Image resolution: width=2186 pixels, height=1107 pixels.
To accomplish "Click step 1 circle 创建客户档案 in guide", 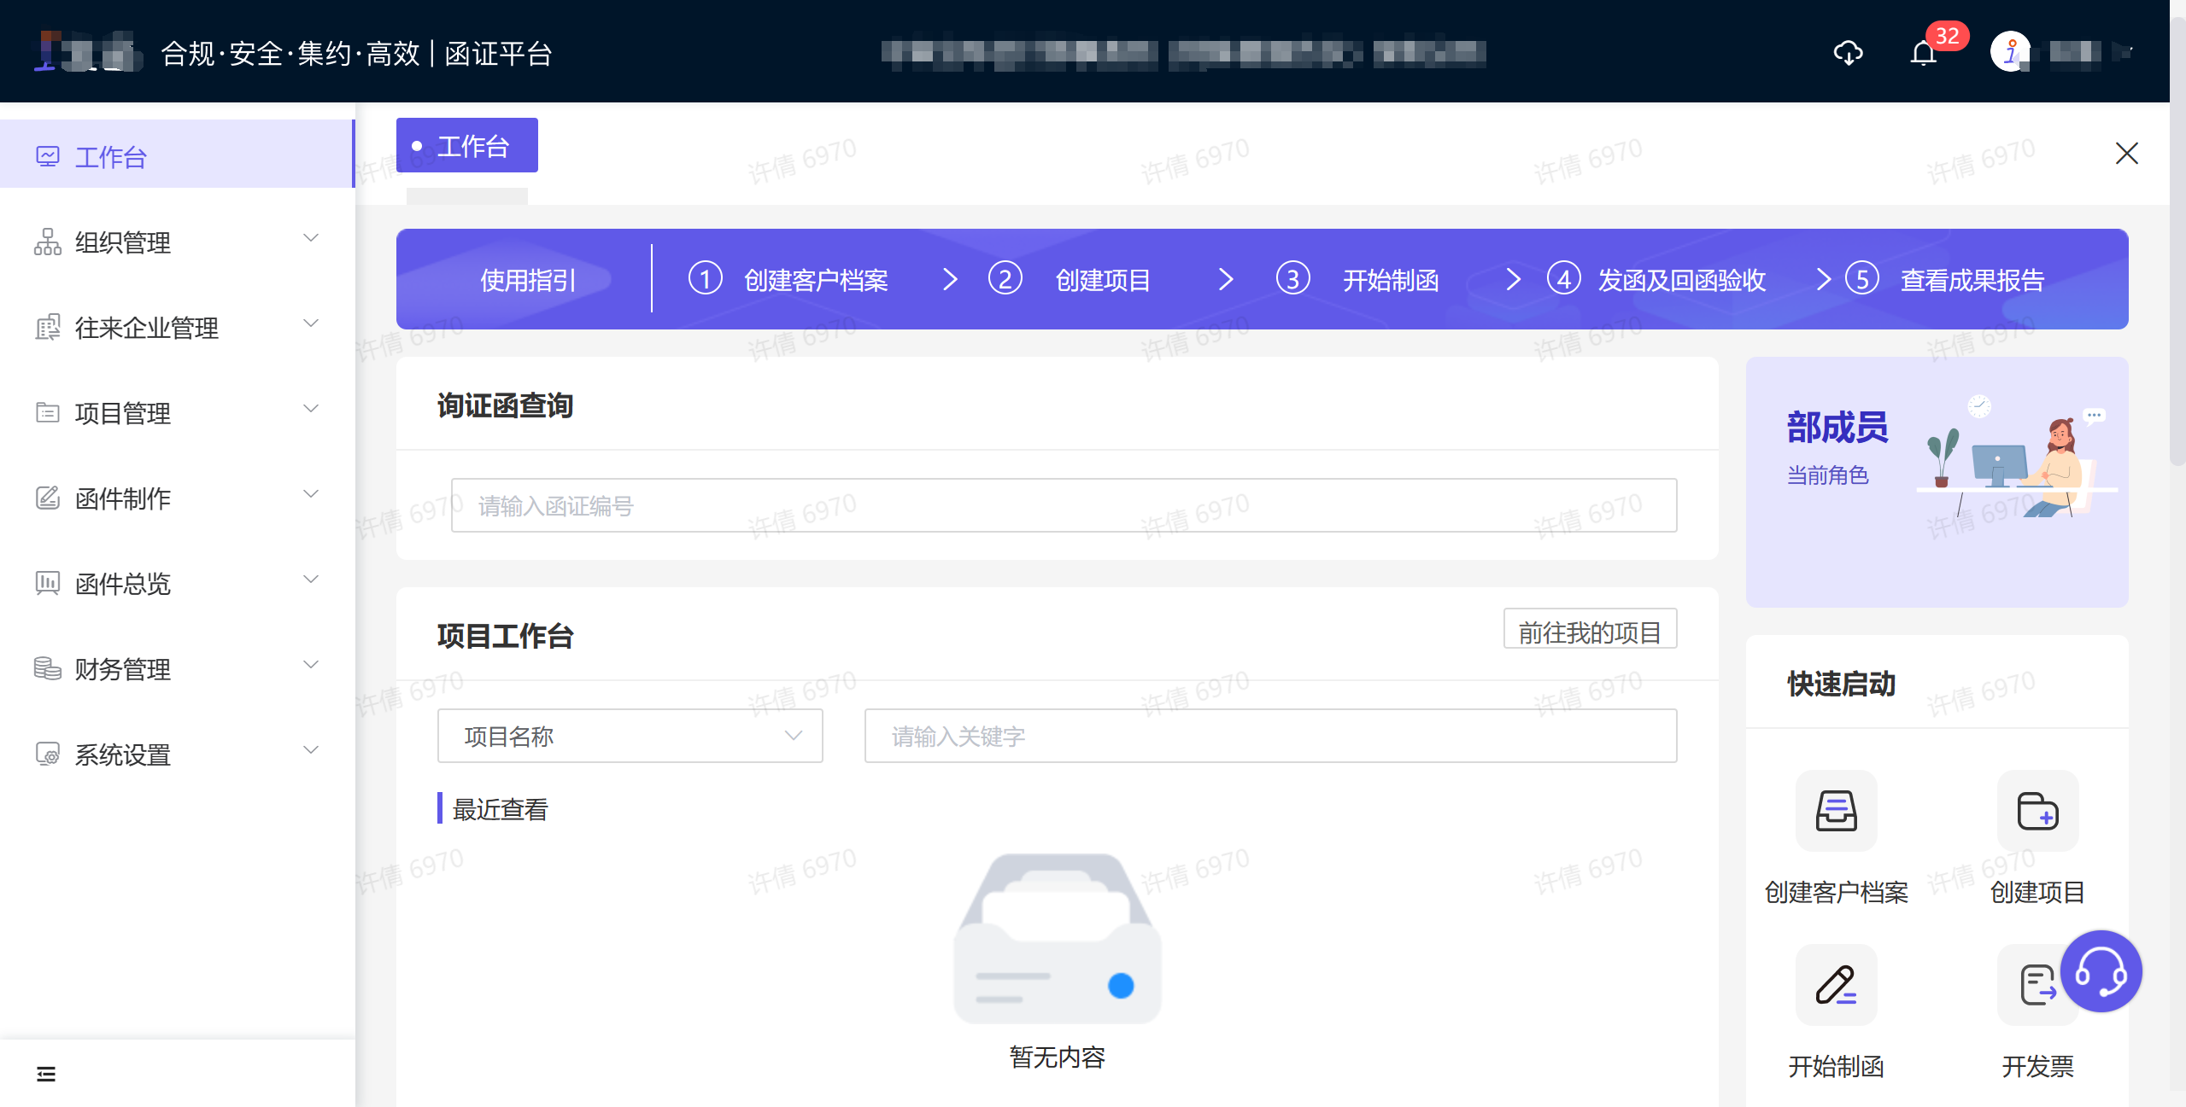I will [706, 278].
